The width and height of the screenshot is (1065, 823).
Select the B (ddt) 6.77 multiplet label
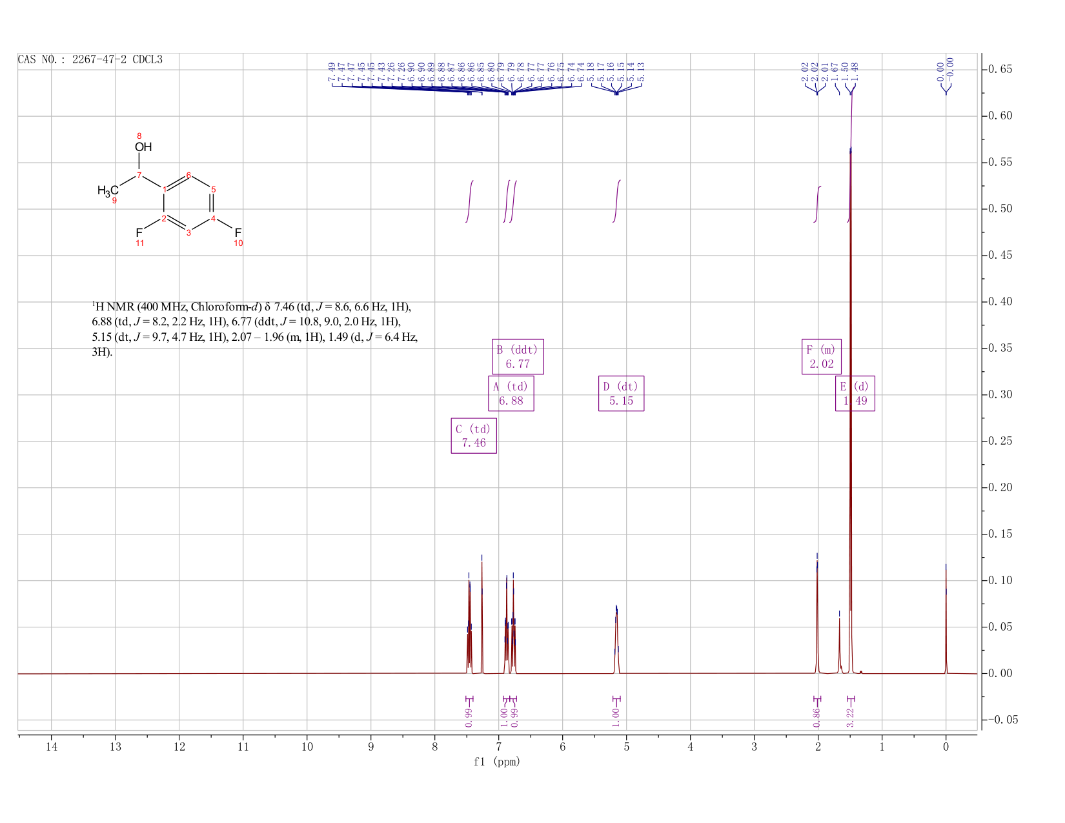point(518,356)
